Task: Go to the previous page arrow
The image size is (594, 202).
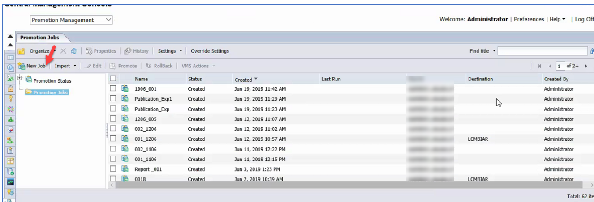Action: [550, 66]
